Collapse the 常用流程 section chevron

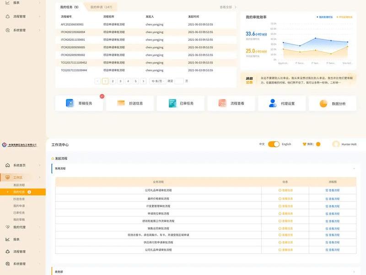[x=354, y=168]
